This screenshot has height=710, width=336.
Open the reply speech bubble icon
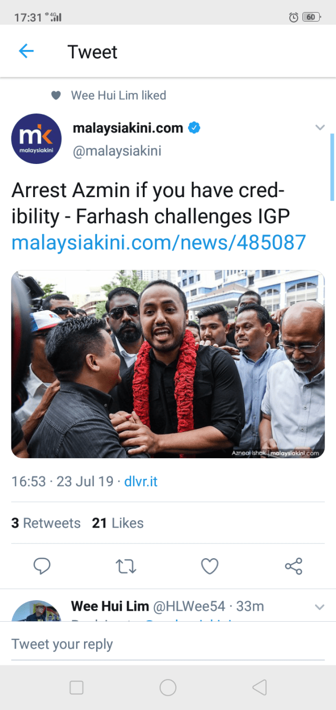click(42, 566)
